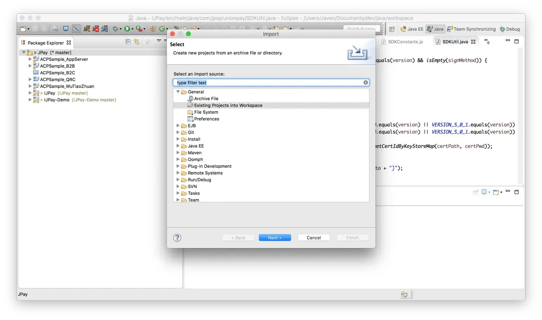The width and height of the screenshot is (542, 320).
Task: Expand the Oomph import category
Action: pyautogui.click(x=178, y=159)
